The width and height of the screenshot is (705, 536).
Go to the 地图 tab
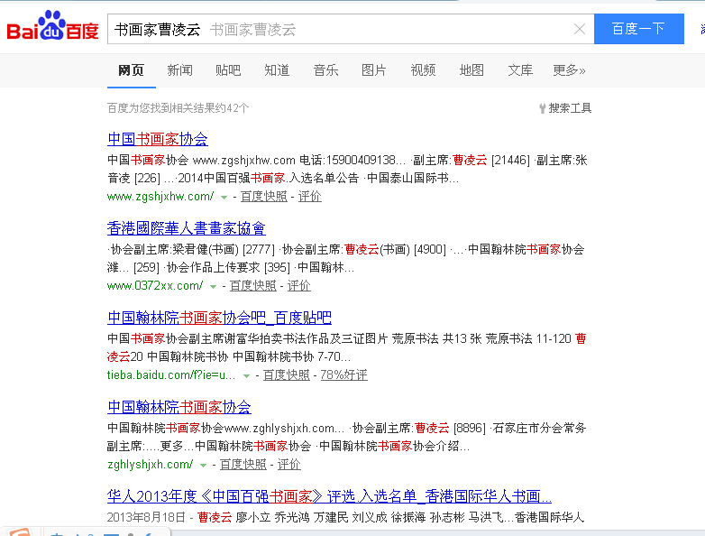click(472, 70)
